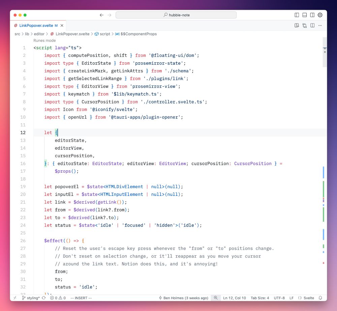Go back with the left arrow

click(x=102, y=15)
